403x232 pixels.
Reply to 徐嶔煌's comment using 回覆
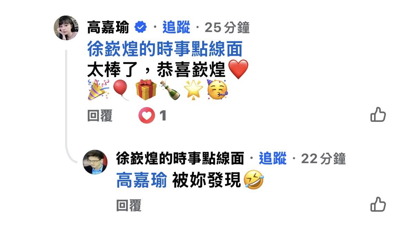point(129,205)
